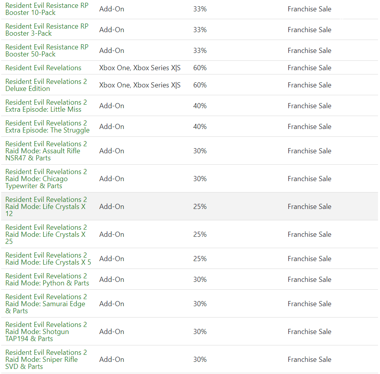Image resolution: width=380 pixels, height=374 pixels.
Task: Select Extra Episode: Little Miss link
Action: point(46,106)
